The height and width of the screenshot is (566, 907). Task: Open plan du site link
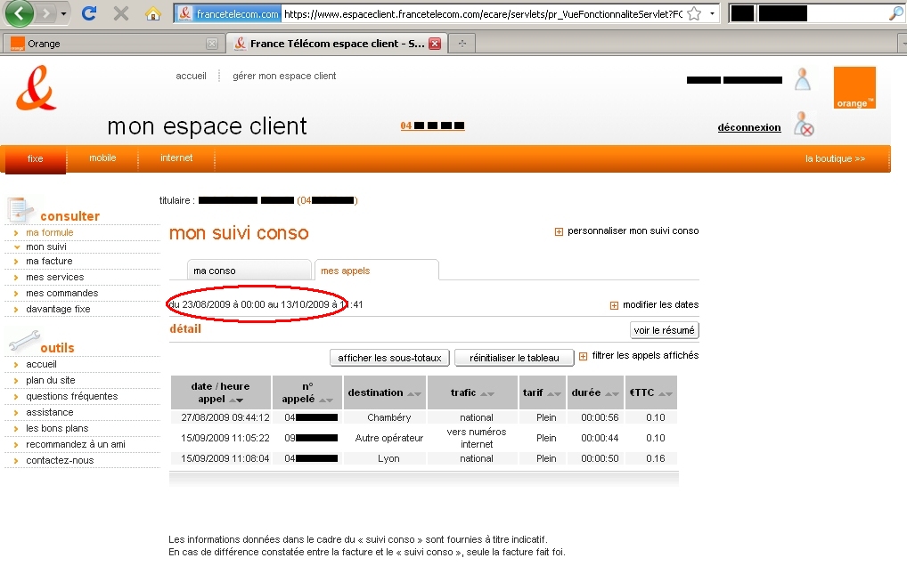50,381
